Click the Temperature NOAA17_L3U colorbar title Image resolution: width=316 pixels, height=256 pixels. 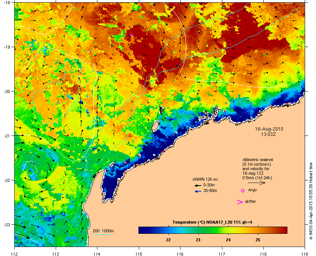tap(212, 222)
